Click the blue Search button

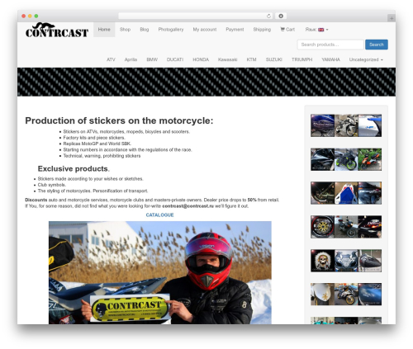click(377, 45)
